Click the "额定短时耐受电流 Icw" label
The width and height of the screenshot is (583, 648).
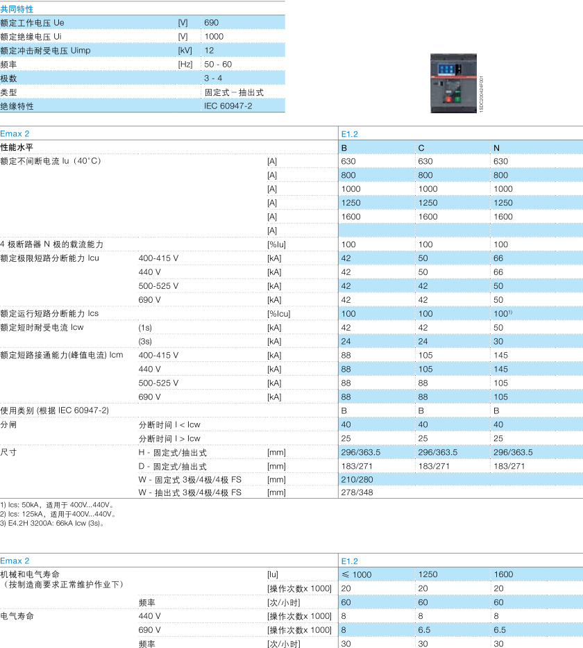tap(42, 328)
